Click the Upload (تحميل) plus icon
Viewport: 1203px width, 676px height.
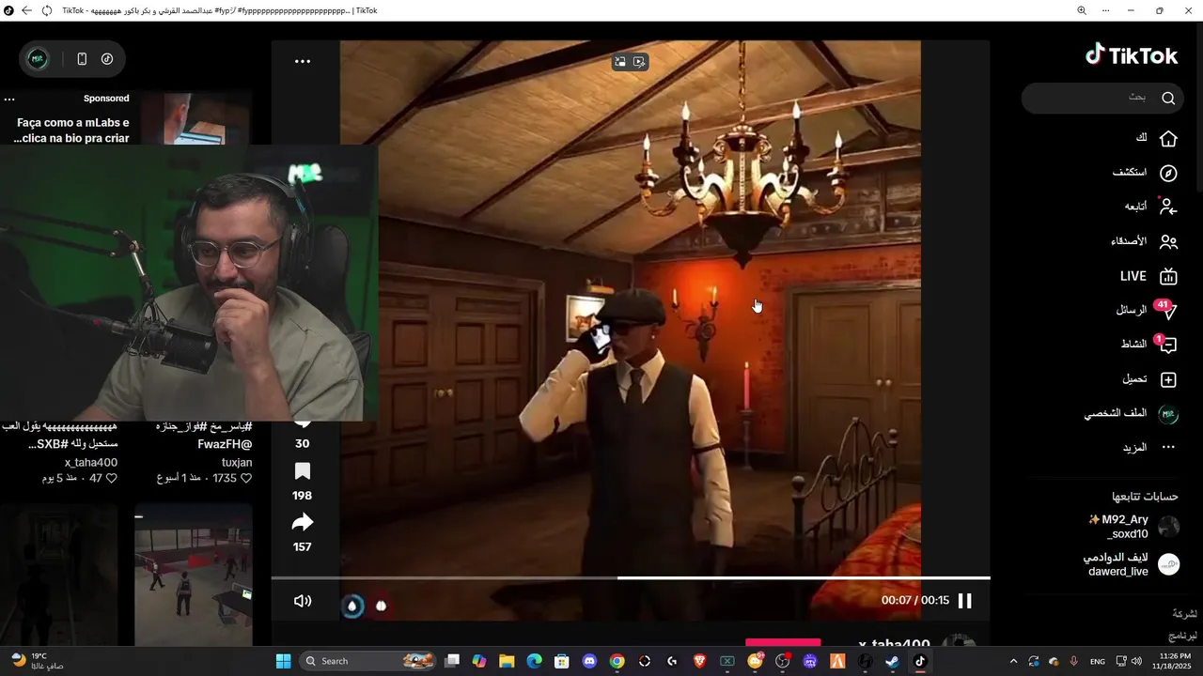(1168, 379)
